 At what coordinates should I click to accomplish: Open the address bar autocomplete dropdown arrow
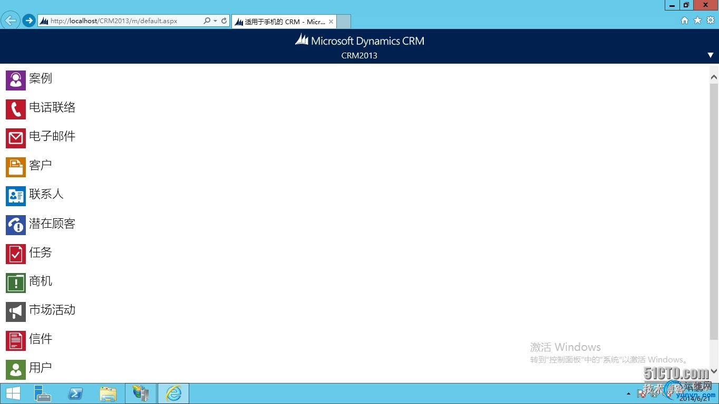pos(215,21)
